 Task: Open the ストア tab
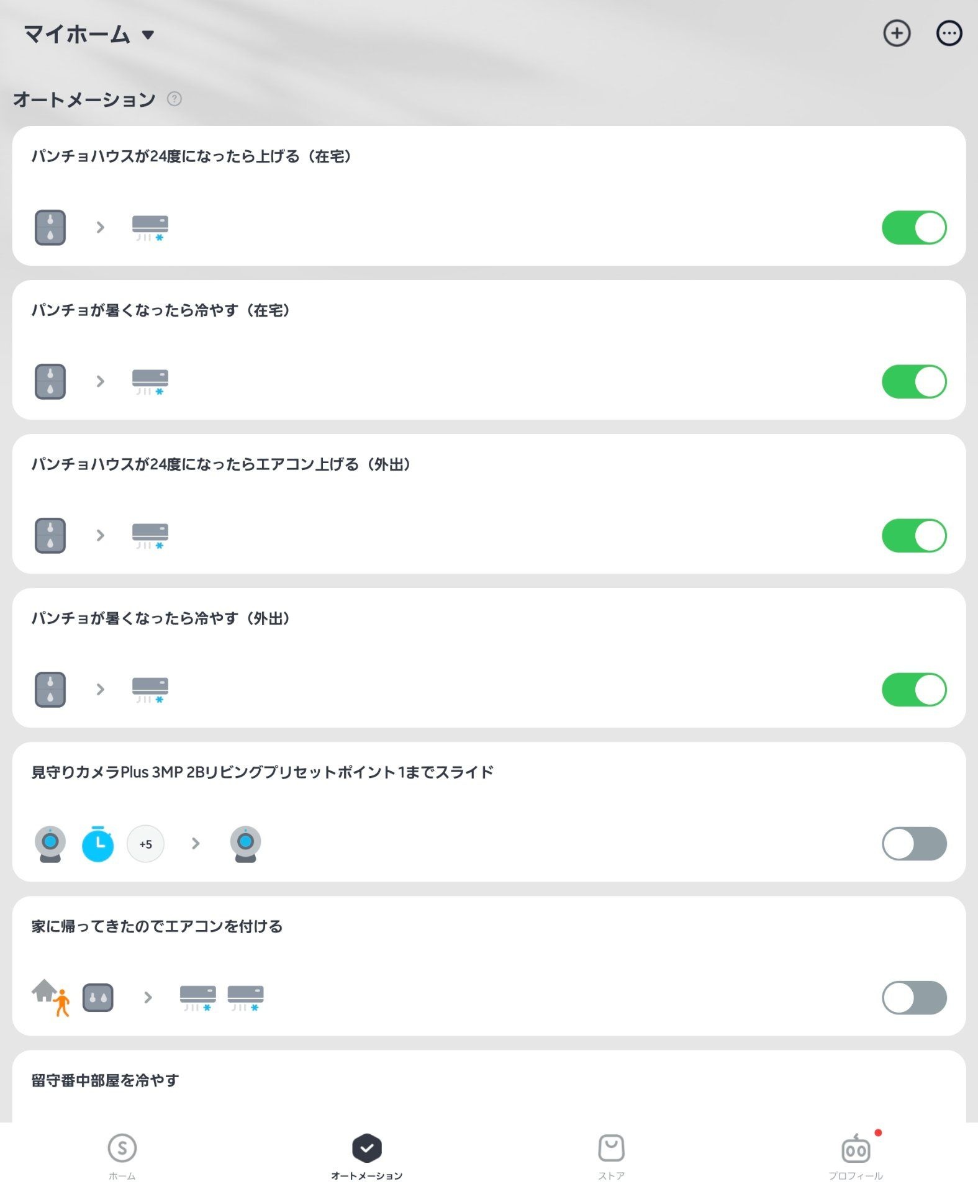pyautogui.click(x=611, y=1157)
